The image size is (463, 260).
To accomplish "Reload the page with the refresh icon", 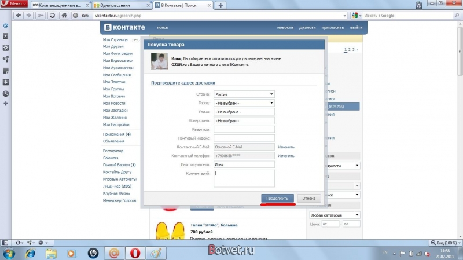I will [52, 16].
